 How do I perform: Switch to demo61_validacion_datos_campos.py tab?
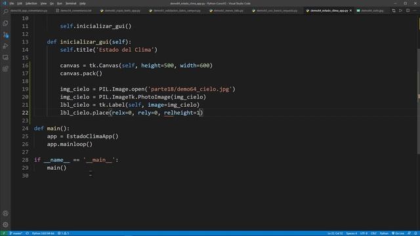(175, 10)
